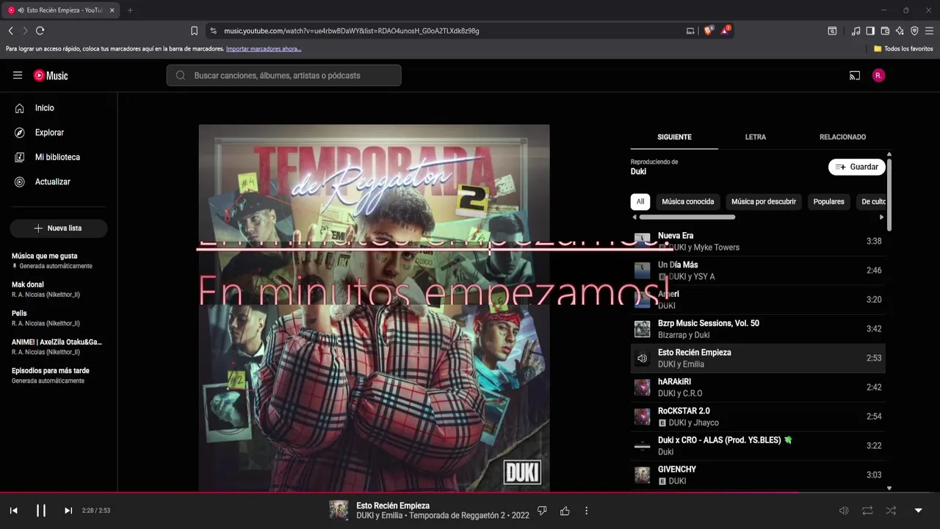Image resolution: width=940 pixels, height=529 pixels.
Task: Click the Brave Shields lion icon
Action: click(708, 31)
